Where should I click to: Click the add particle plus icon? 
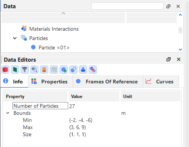[64, 70]
